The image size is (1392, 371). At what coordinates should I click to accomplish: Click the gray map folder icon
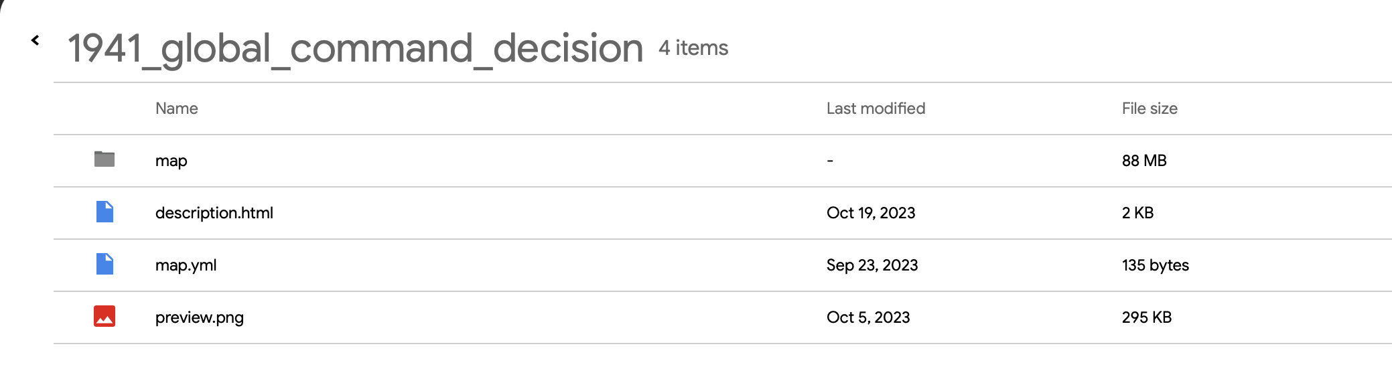(105, 159)
